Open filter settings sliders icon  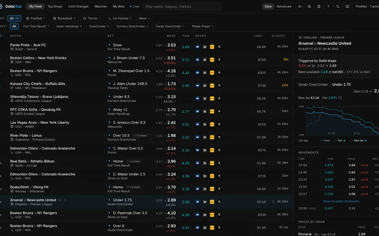click(338, 7)
